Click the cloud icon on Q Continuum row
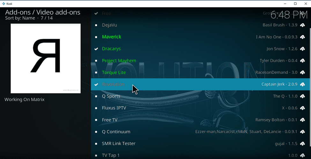 pyautogui.click(x=302, y=132)
